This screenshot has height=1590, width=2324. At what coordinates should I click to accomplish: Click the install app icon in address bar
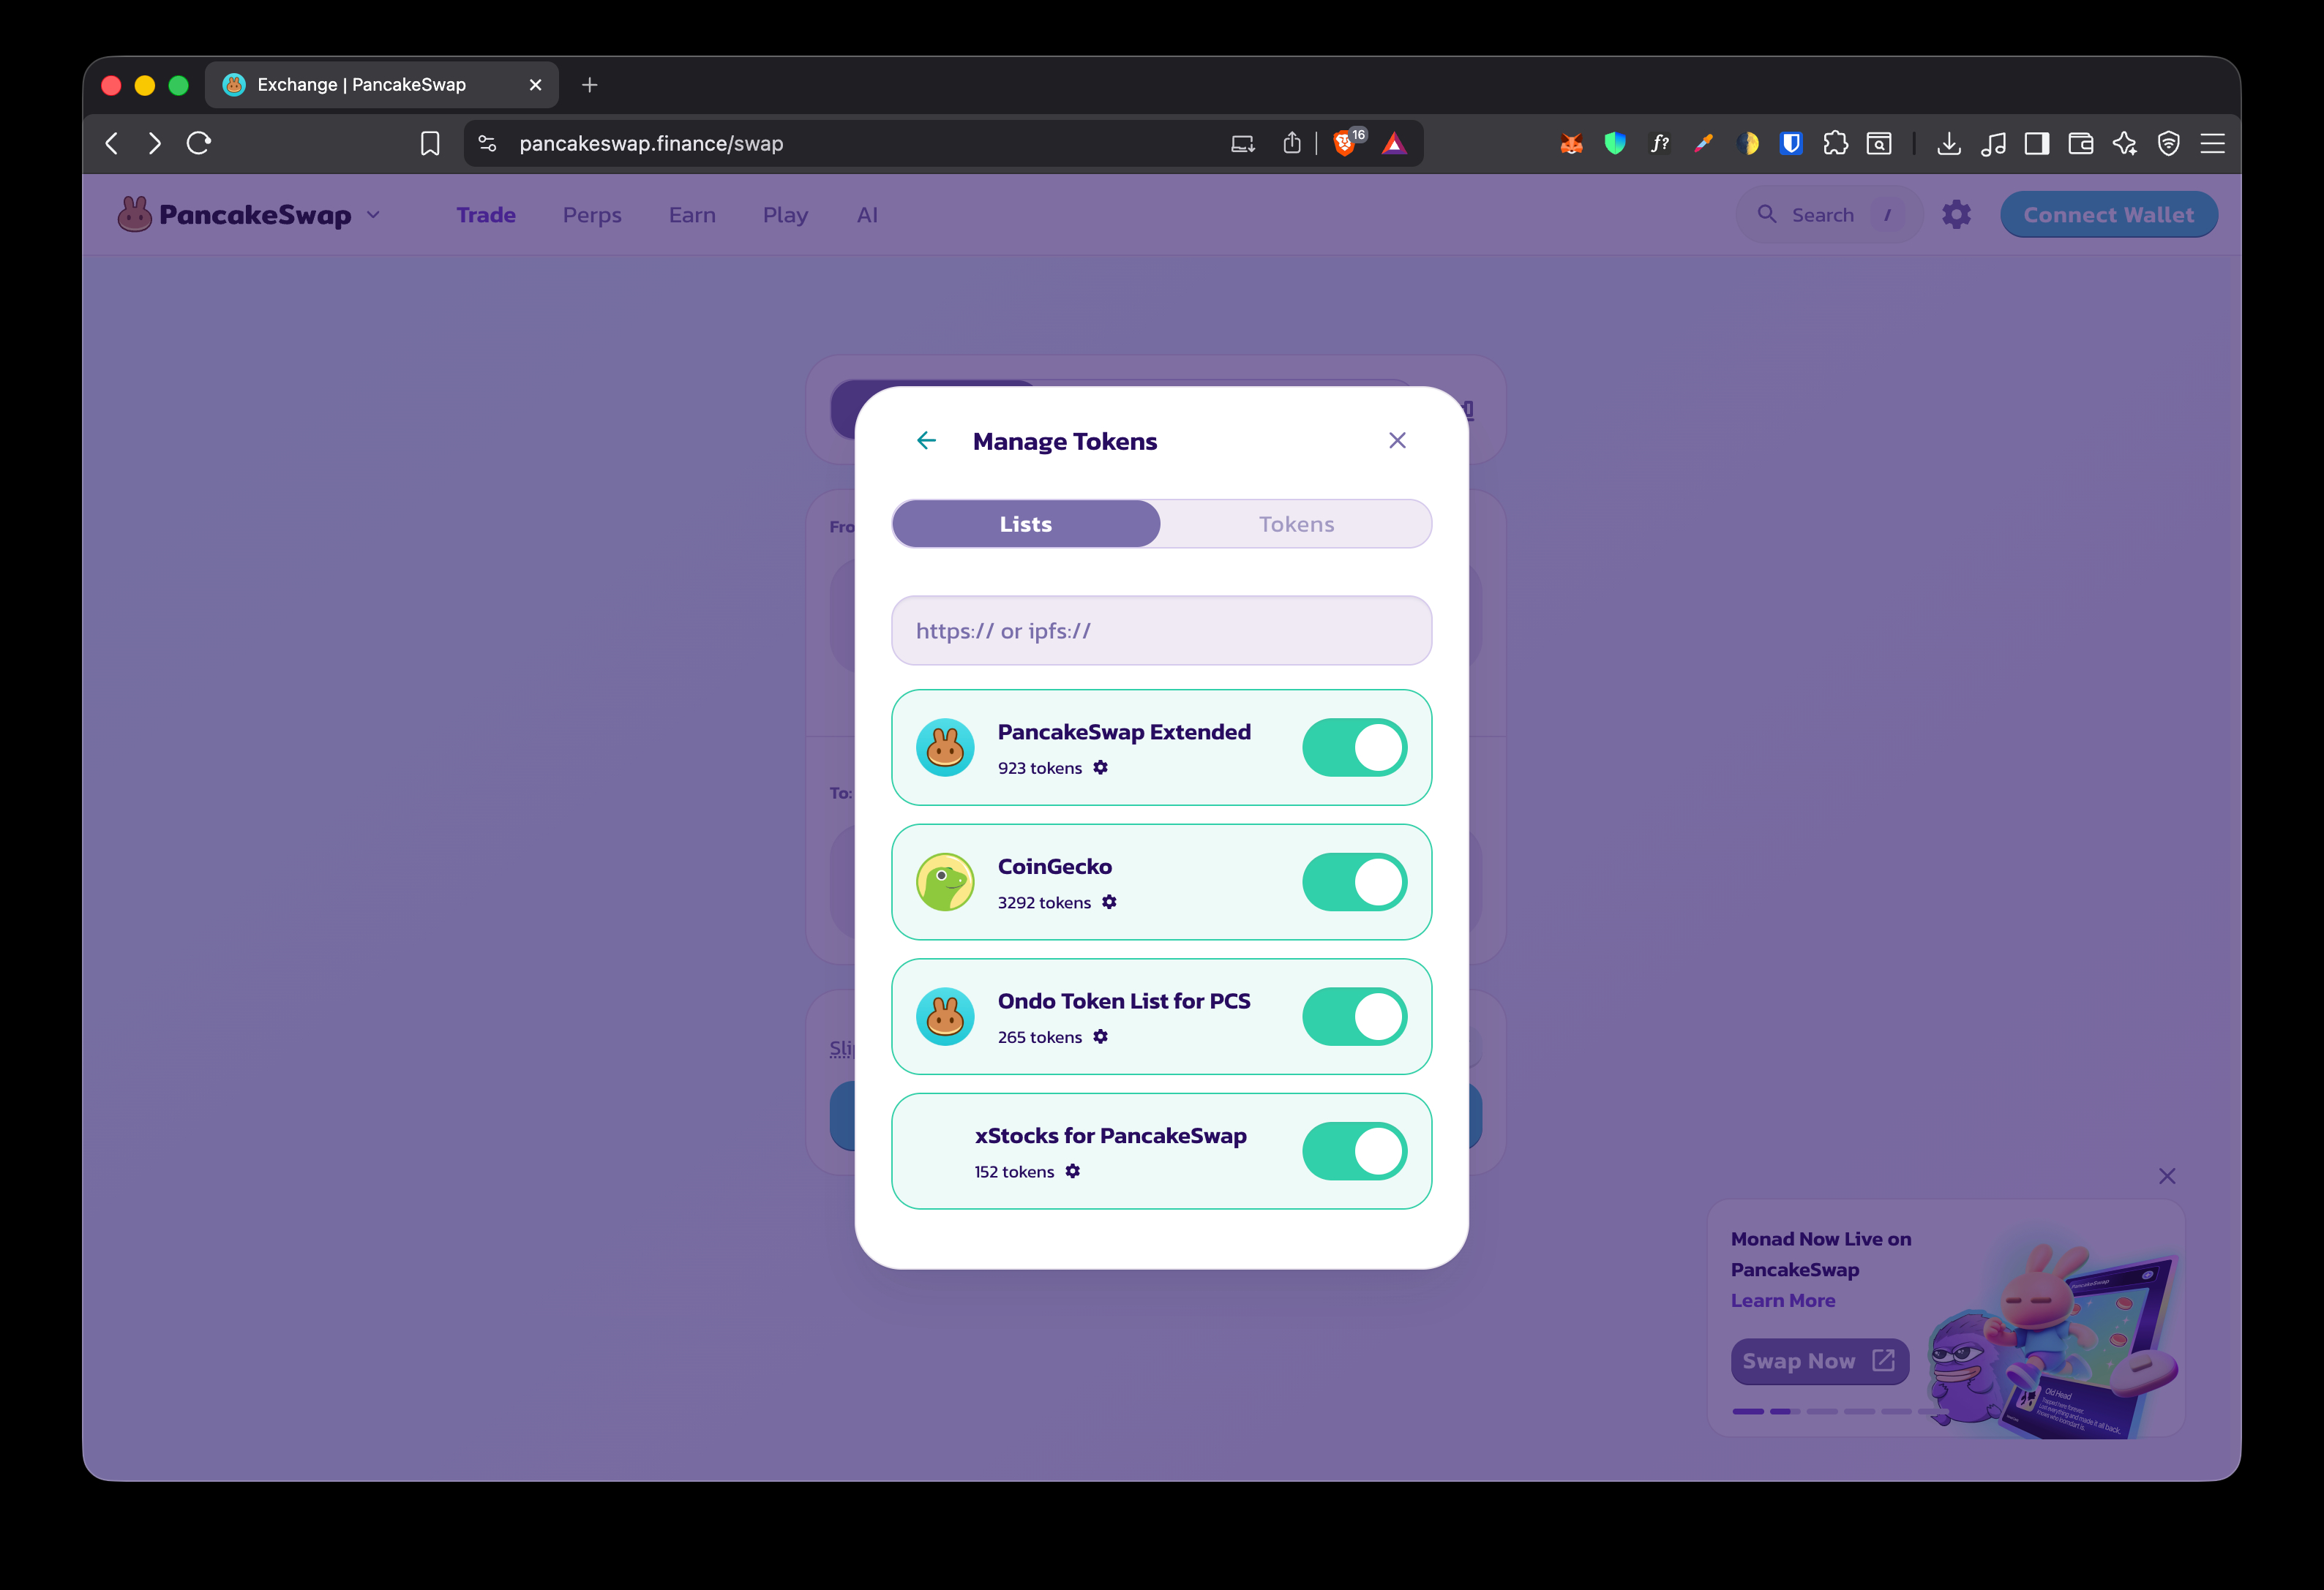point(1243,144)
